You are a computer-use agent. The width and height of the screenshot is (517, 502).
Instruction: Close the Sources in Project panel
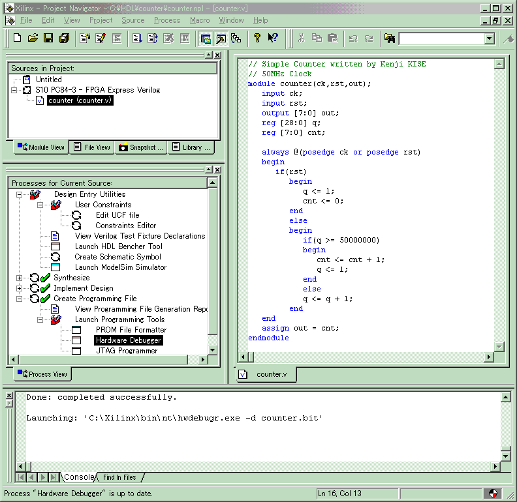coord(217,55)
